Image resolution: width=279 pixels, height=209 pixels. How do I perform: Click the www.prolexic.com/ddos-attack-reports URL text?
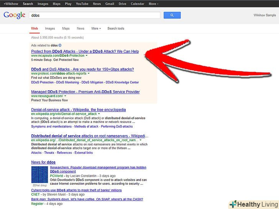pyautogui.click(x=59, y=73)
